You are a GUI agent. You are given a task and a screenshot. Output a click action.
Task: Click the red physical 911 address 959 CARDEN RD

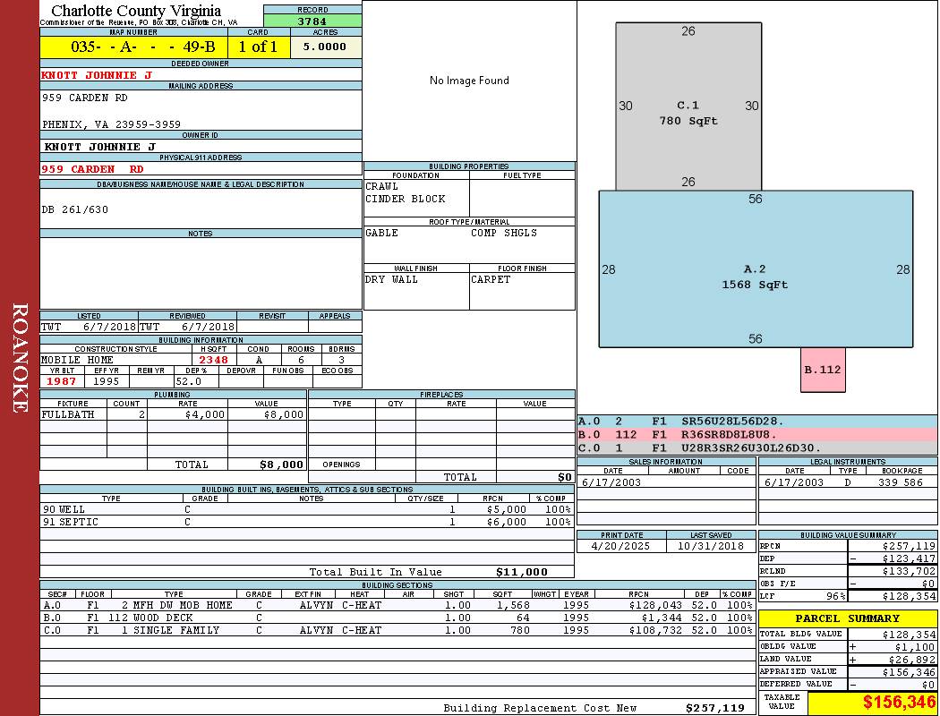click(93, 169)
